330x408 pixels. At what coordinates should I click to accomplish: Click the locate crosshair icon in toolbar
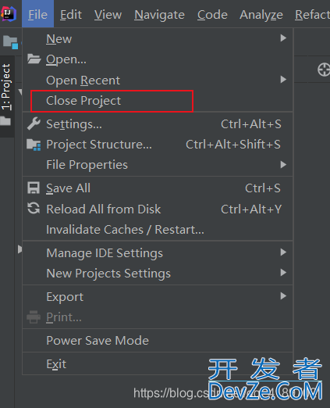(x=324, y=70)
